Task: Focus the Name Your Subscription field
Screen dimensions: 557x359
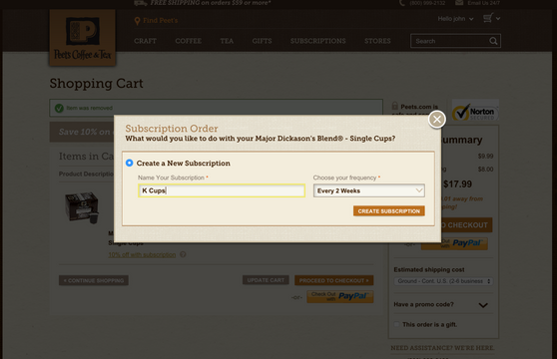Action: [222, 190]
